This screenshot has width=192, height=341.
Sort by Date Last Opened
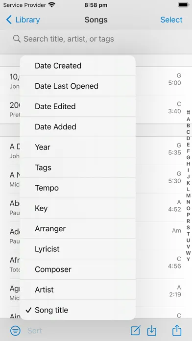coord(77,86)
